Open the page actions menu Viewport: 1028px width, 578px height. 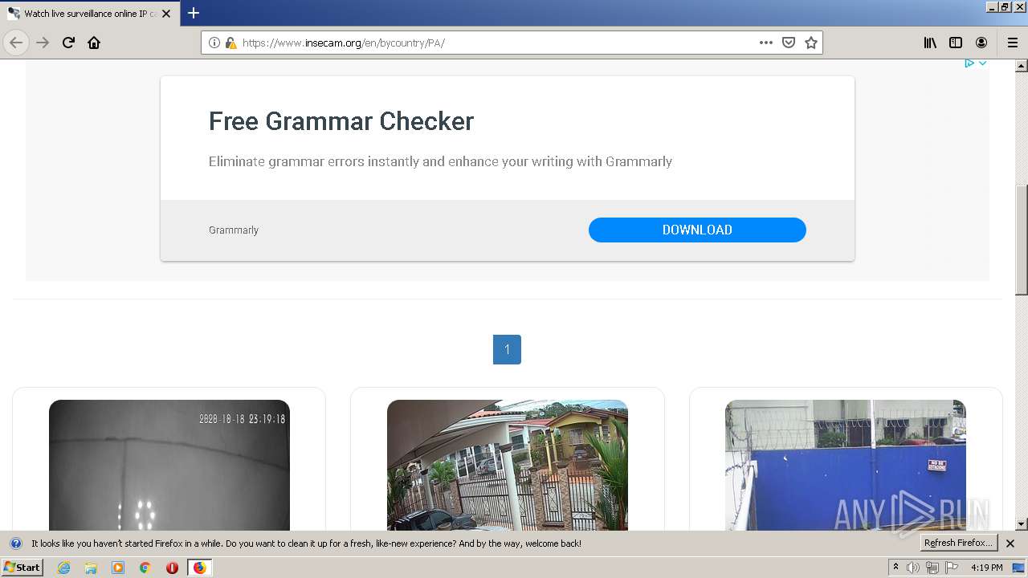pyautogui.click(x=766, y=43)
